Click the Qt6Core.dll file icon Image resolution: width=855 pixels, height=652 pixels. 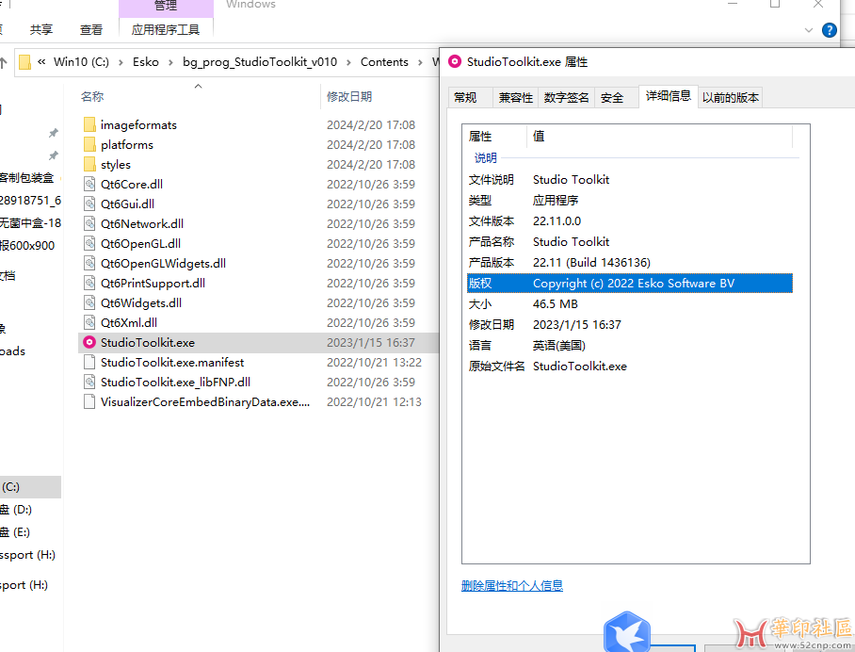coord(90,184)
